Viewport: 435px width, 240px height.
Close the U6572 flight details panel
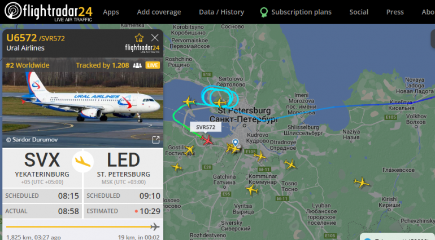pos(155,38)
